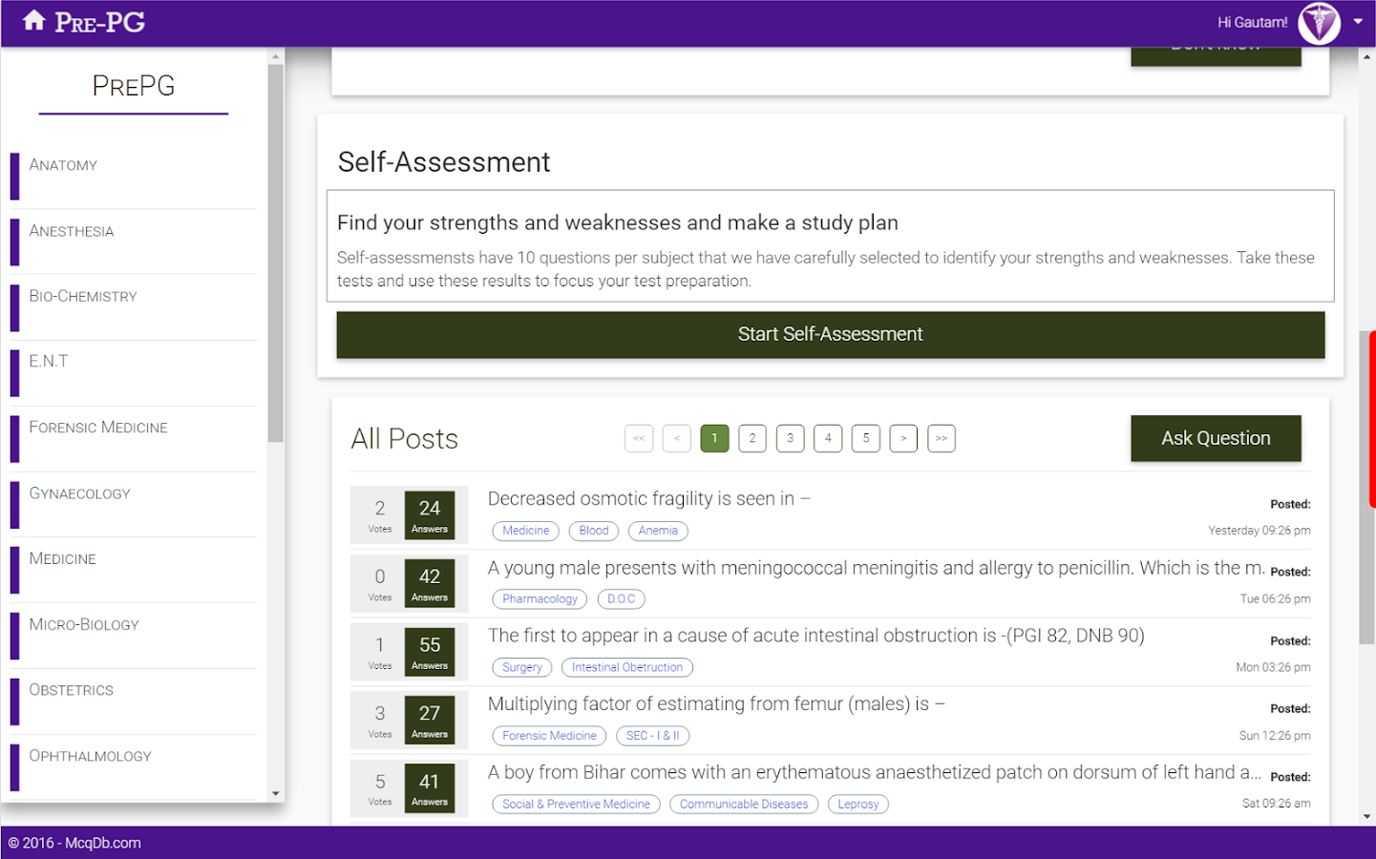
Task: Go to page 4 of posts
Action: tap(828, 438)
